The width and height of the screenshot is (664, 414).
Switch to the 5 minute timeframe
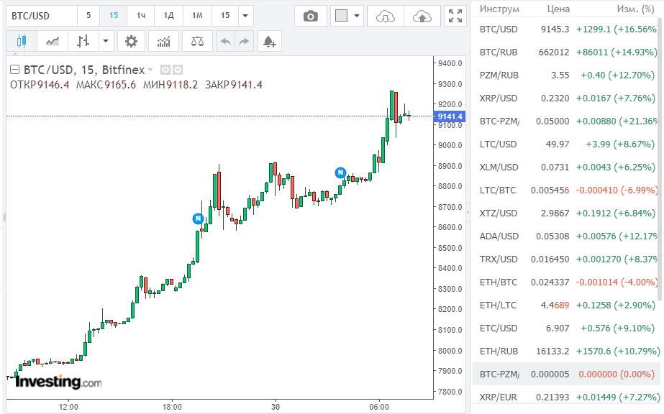tap(88, 15)
